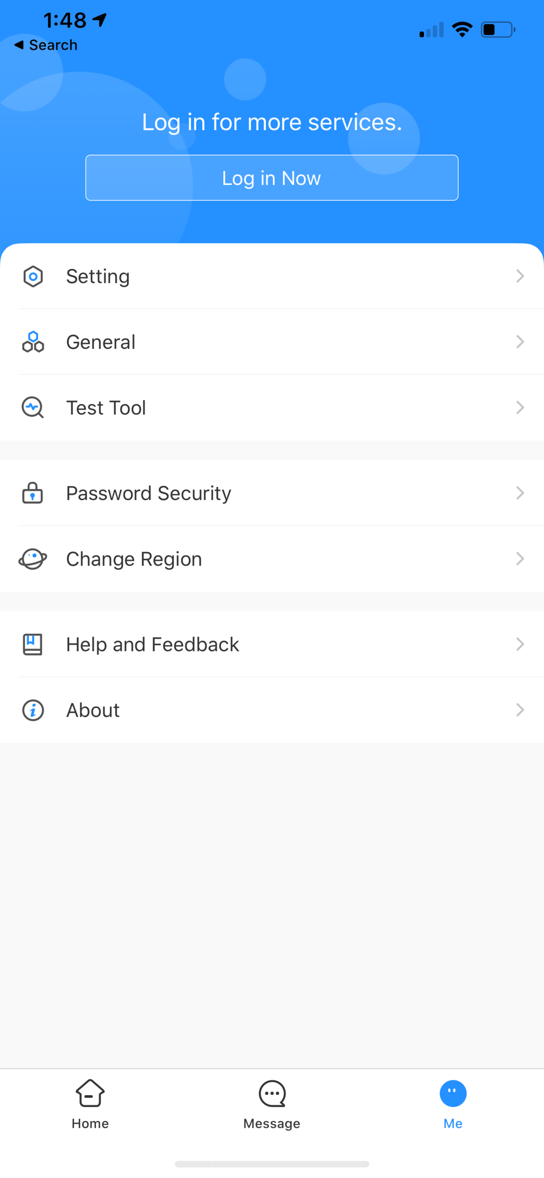Tap the Setting hexagon gear icon
Screen dimensions: 544x1178
tap(33, 276)
